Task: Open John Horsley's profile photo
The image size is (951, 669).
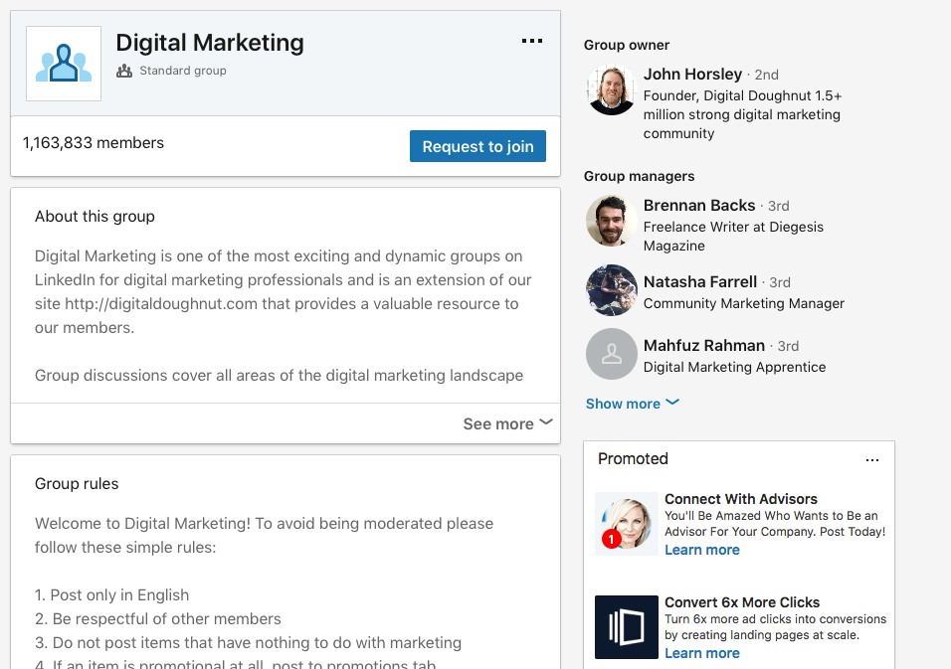Action: [x=612, y=89]
